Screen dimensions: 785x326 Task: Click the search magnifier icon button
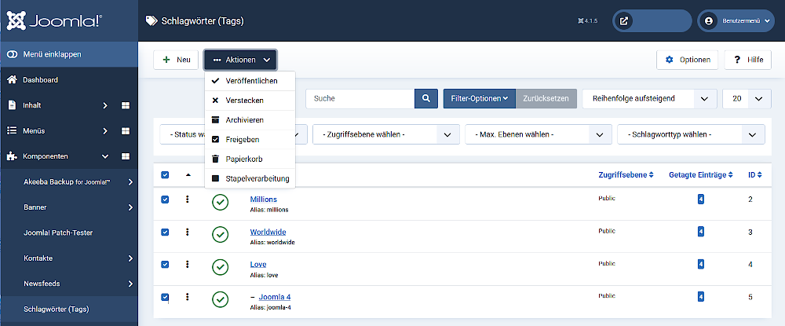tap(425, 99)
